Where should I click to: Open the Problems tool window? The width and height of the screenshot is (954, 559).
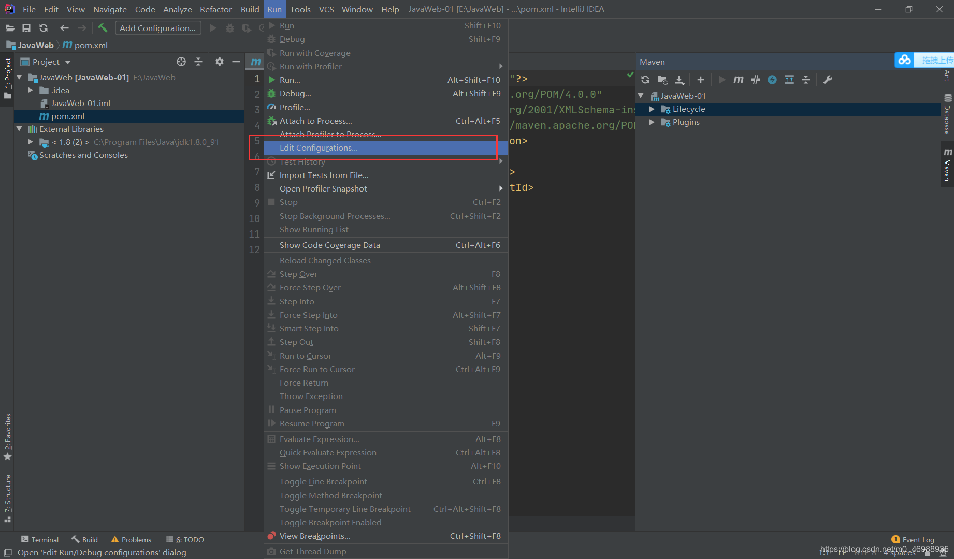pyautogui.click(x=131, y=539)
